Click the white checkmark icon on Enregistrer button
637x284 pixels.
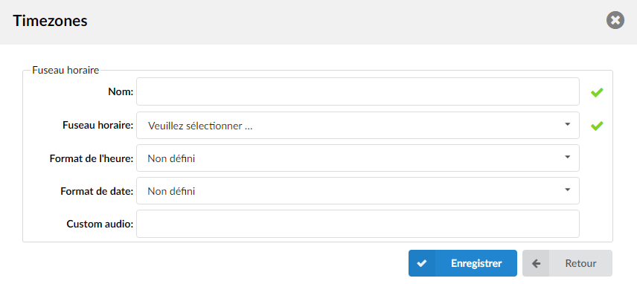click(422, 263)
